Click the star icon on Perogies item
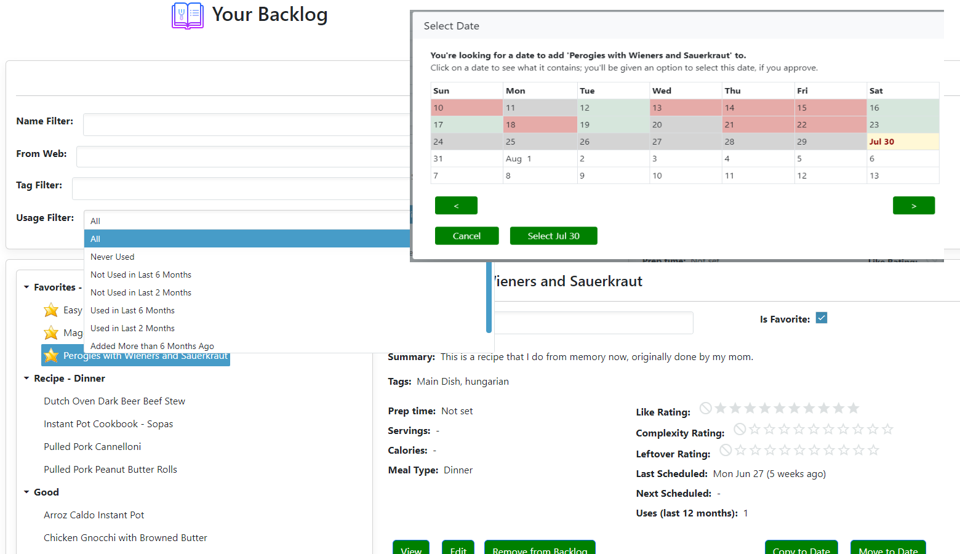 tap(52, 356)
